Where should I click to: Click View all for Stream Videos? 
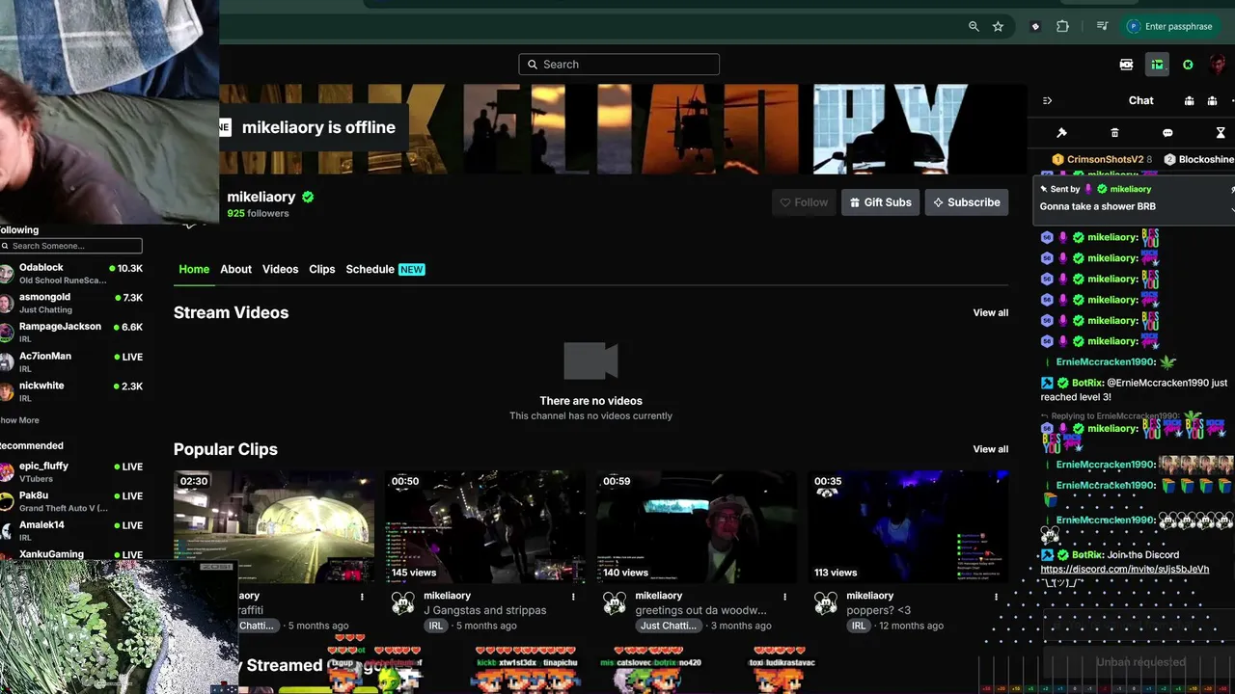pos(990,312)
